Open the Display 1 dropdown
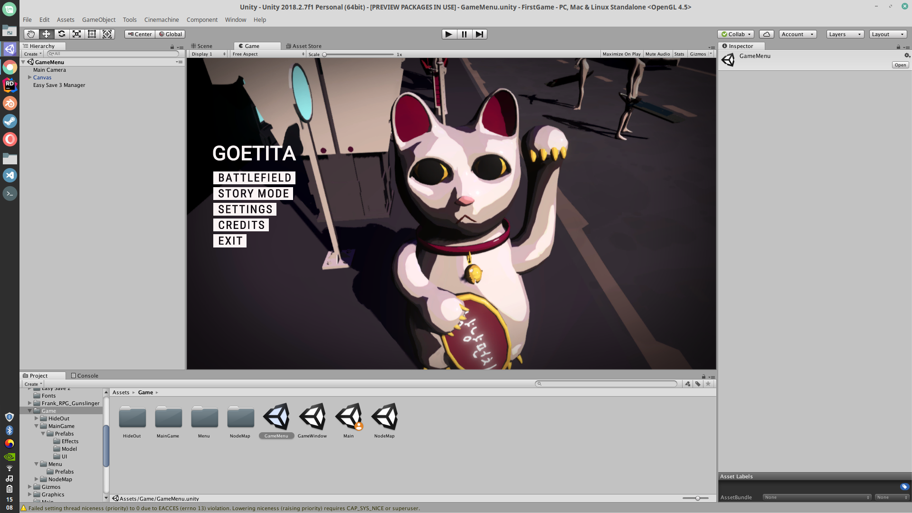The width and height of the screenshot is (912, 513). coord(208,54)
